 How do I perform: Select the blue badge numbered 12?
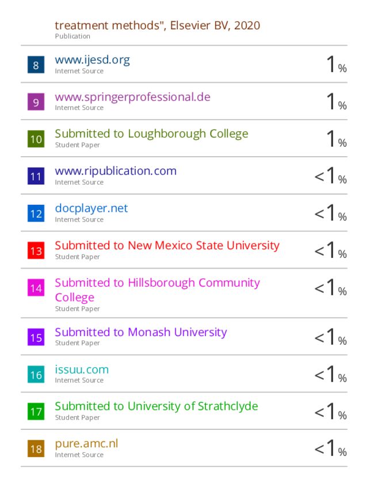(x=36, y=214)
